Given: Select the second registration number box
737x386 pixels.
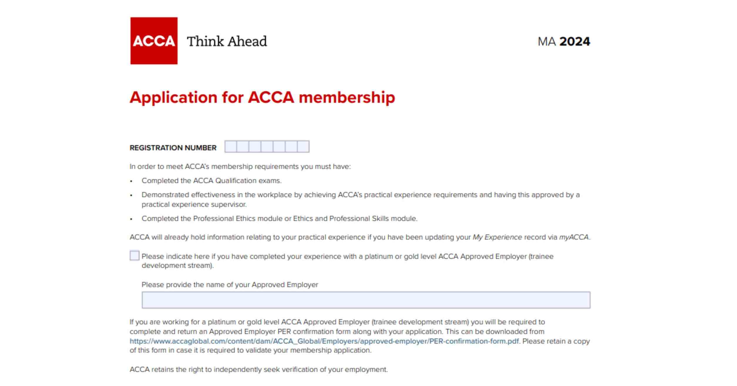Looking at the screenshot, I should 243,147.
